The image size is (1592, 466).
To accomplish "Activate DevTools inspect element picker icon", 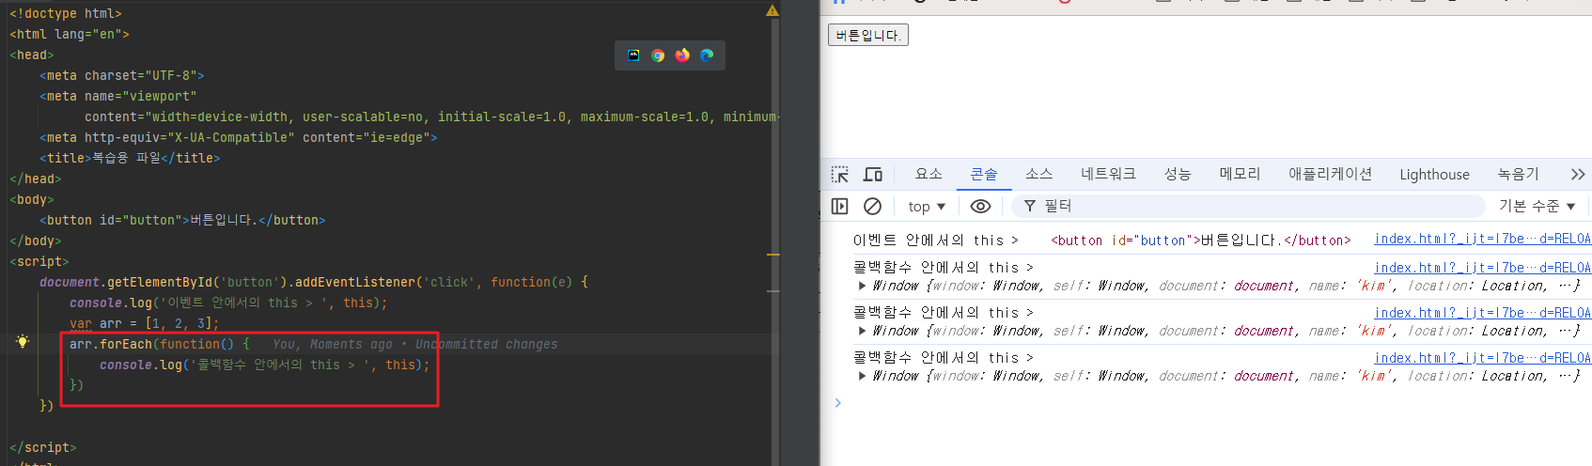I will 840,175.
